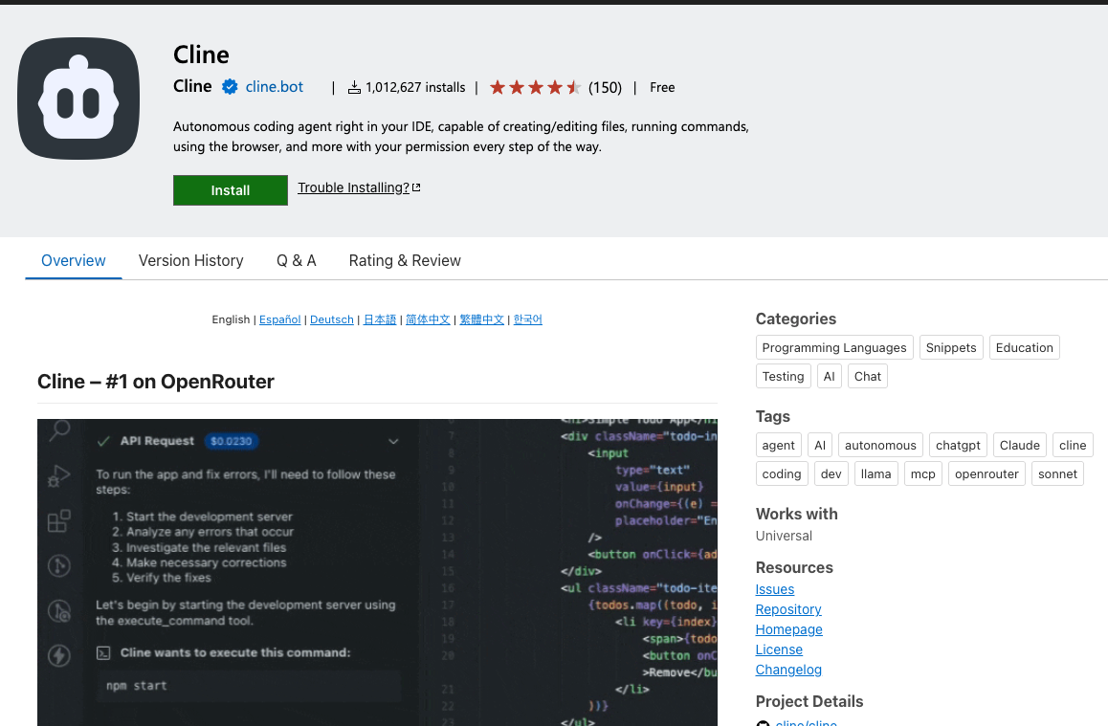Screen dimensions: 1108x726
Task: Switch README language to Deutsch
Action: (x=331, y=319)
